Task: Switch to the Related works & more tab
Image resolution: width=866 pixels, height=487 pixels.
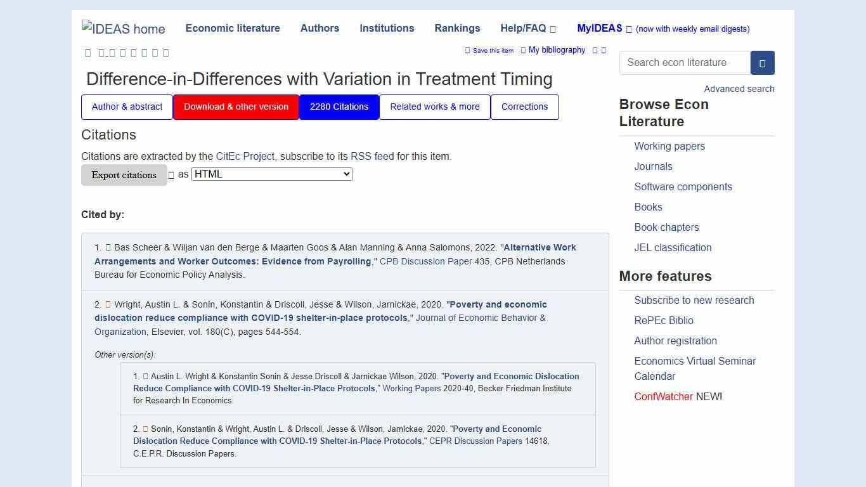Action: click(x=434, y=107)
